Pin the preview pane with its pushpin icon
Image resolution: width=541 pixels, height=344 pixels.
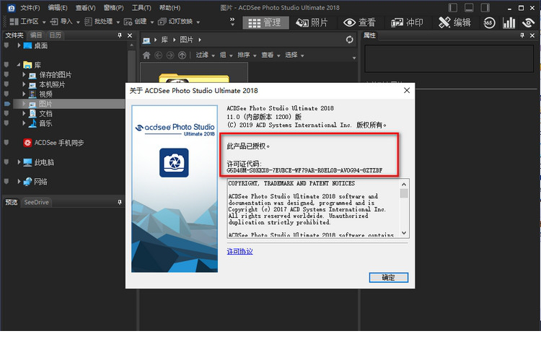120,202
